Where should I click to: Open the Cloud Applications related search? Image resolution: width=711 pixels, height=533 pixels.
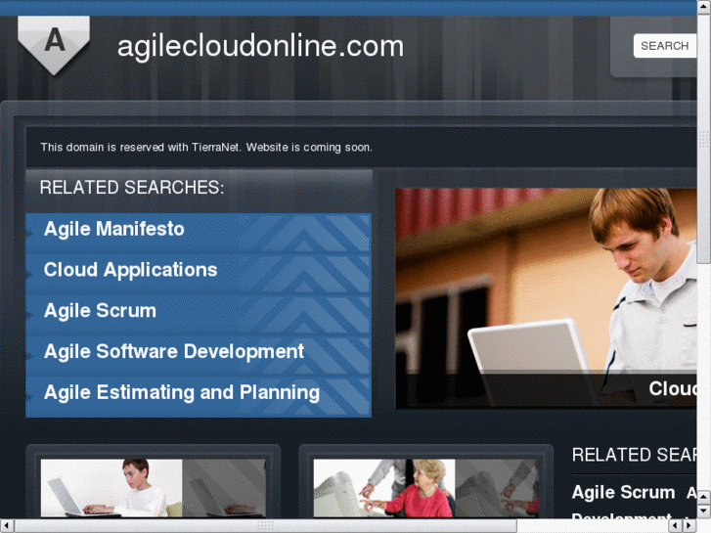[131, 270]
